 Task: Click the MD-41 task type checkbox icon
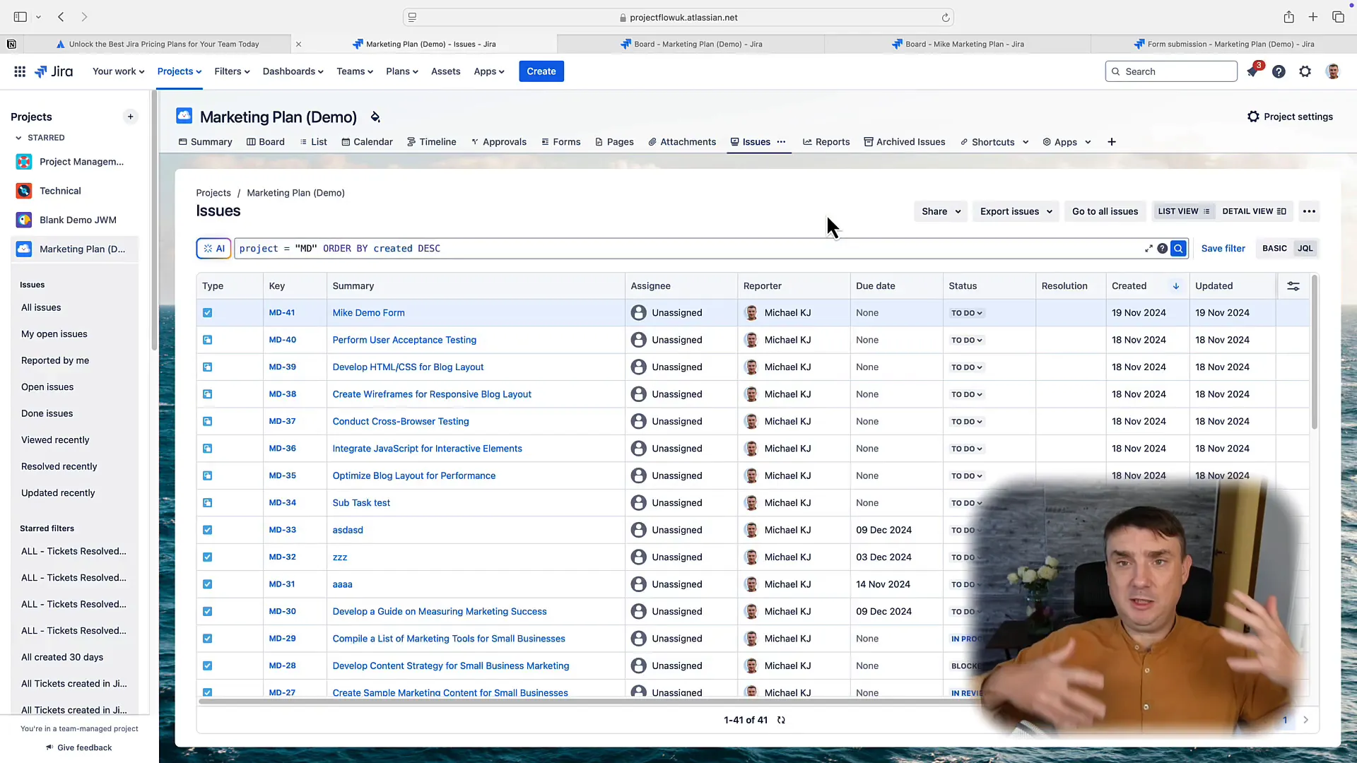click(x=207, y=313)
